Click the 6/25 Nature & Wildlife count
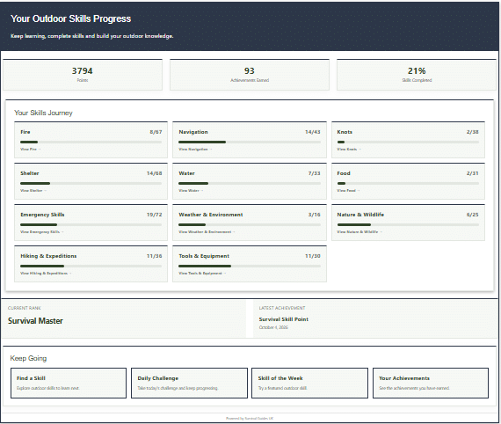Viewport: 501px width, 424px height. point(473,215)
